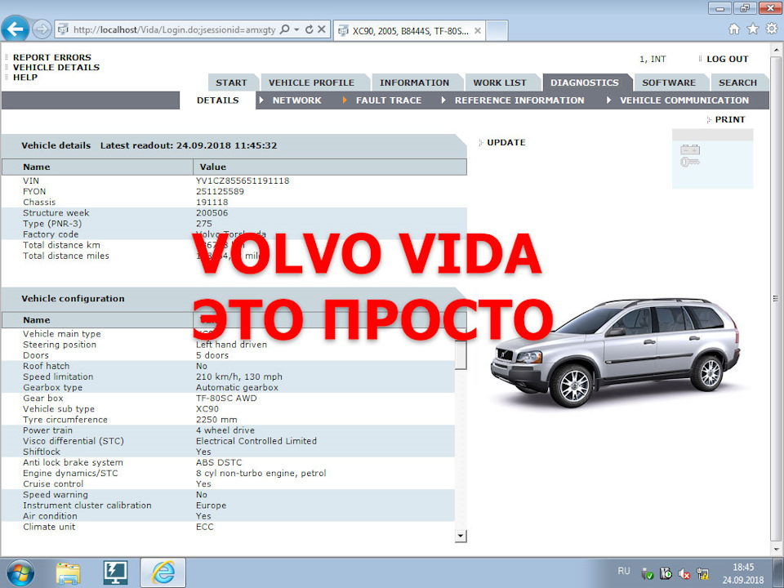Viewport: 784px width, 588px height.
Task: Click the LOG OUT link
Action: coord(725,58)
